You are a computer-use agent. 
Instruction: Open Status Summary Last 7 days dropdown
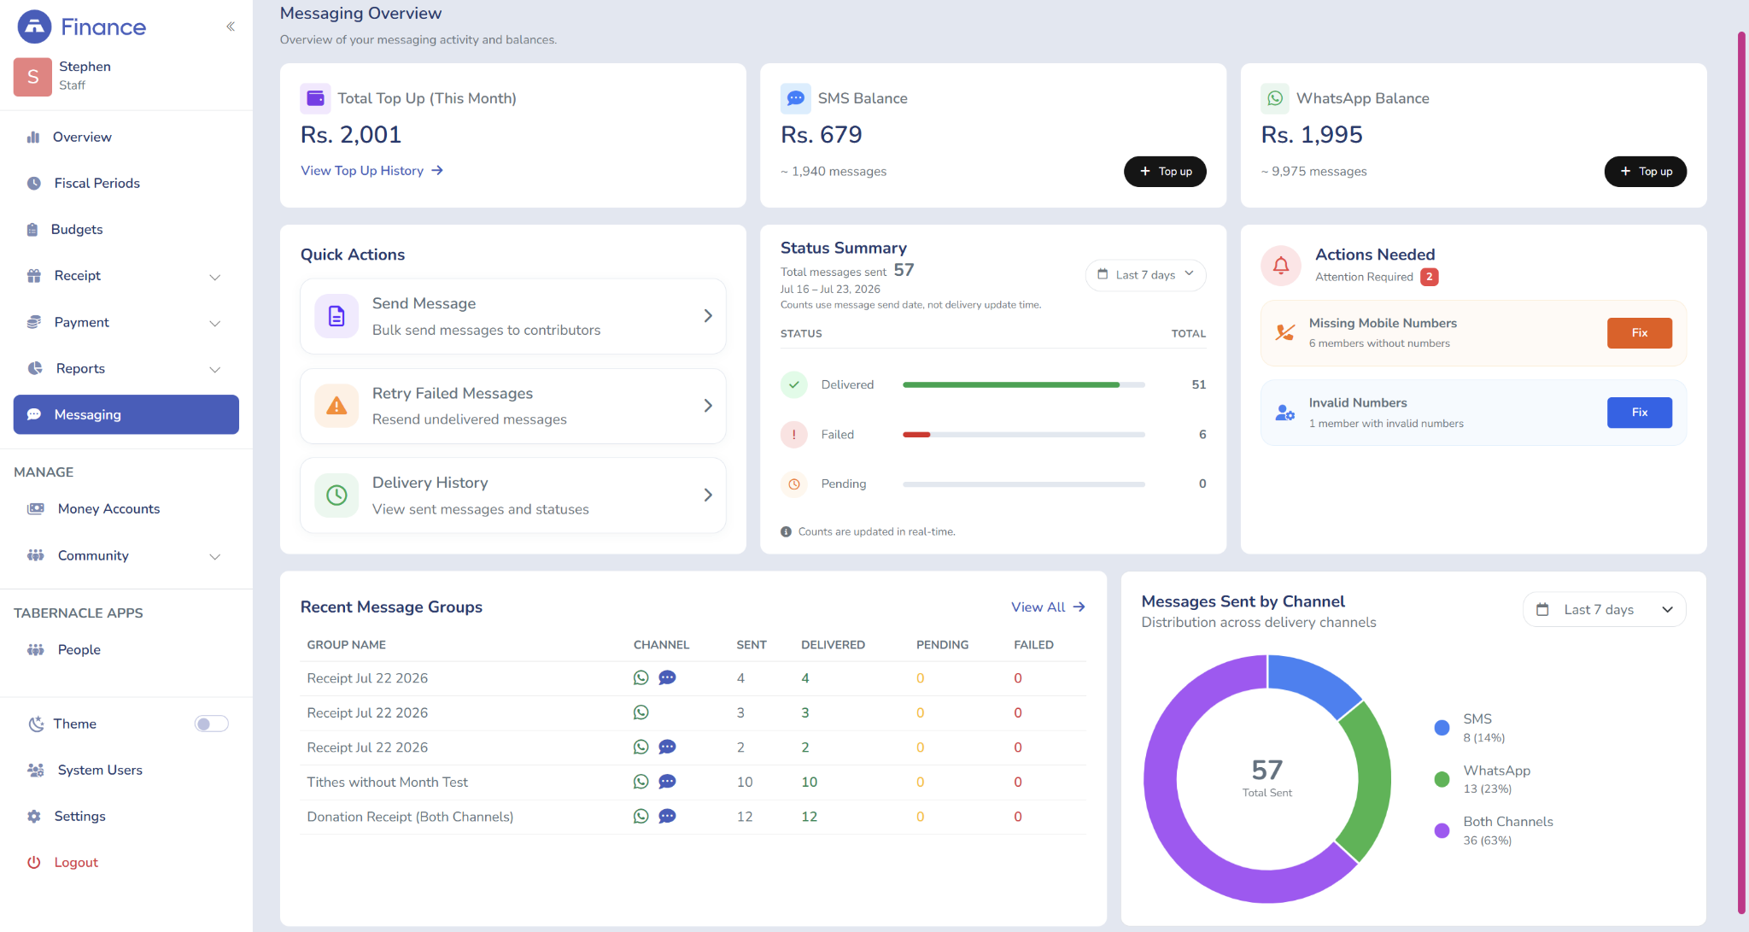pyautogui.click(x=1145, y=275)
